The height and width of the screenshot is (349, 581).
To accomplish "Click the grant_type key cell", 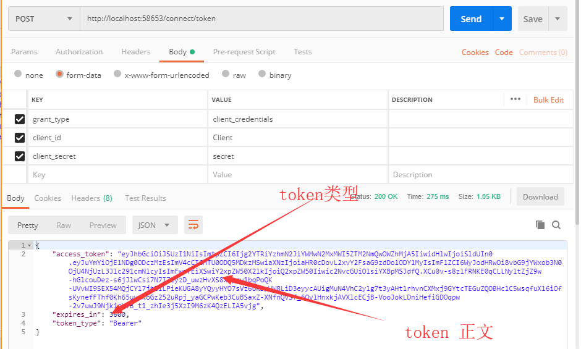I will click(118, 119).
